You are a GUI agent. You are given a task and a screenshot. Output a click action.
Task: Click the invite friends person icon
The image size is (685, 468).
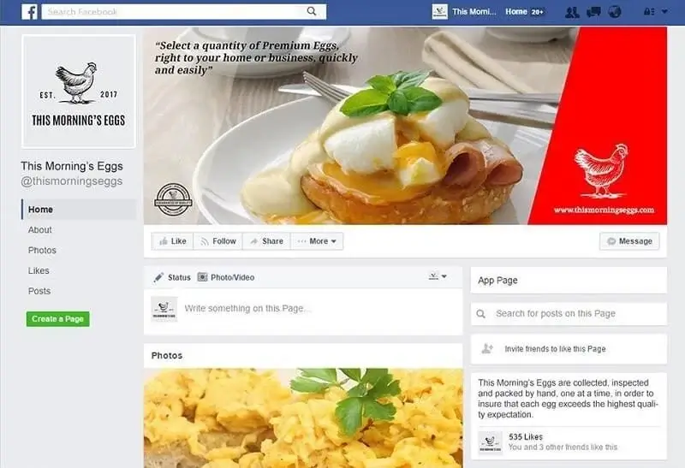point(487,348)
